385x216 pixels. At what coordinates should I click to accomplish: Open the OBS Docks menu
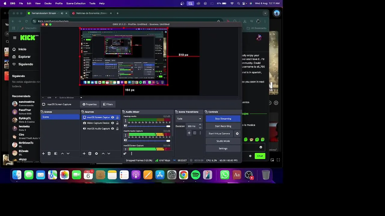[48, 3]
